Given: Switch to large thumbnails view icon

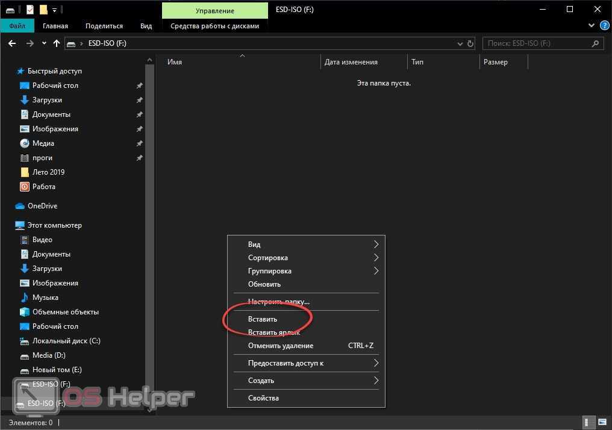Looking at the screenshot, I should click(x=602, y=422).
